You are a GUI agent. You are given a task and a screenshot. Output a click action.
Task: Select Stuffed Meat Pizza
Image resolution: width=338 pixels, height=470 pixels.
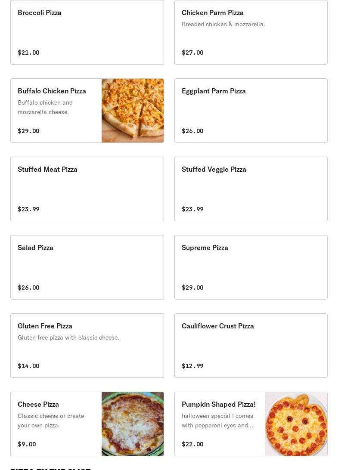coord(47,169)
